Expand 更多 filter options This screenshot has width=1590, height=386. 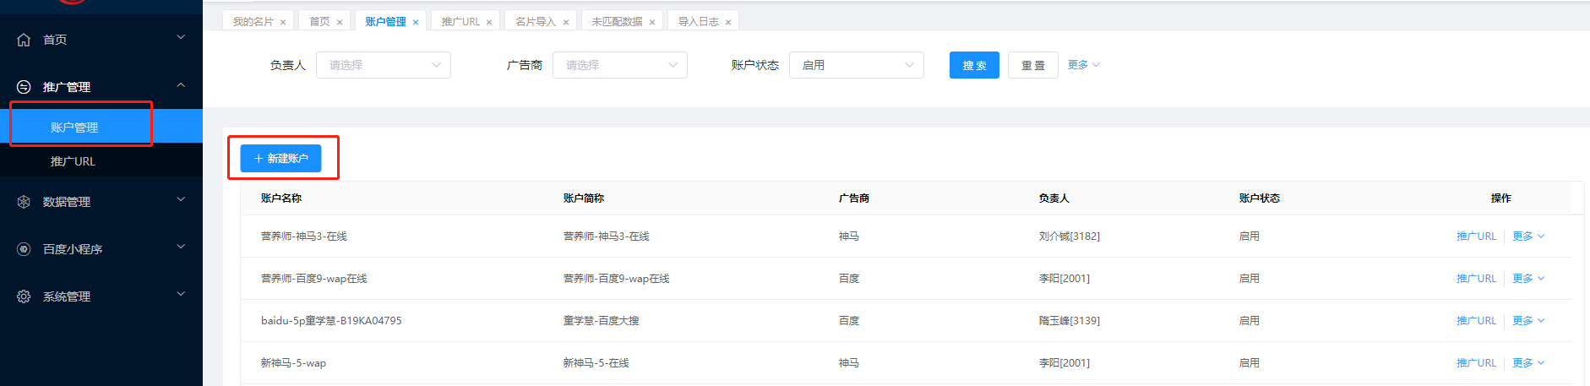[x=1083, y=65]
